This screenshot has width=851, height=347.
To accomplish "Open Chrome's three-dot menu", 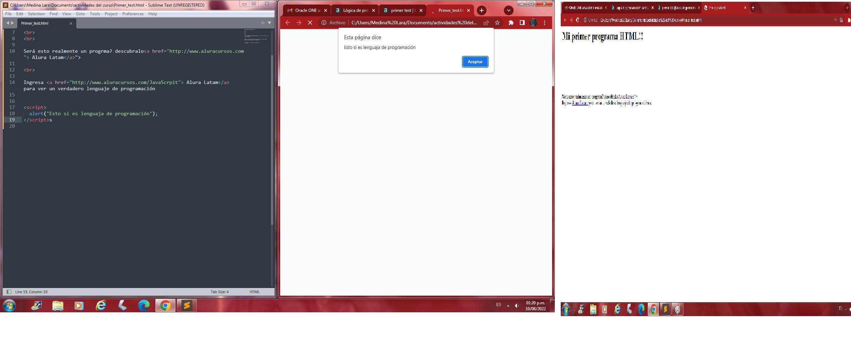I will coord(544,23).
